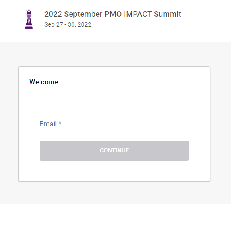This screenshot has width=232, height=227.
Task: Select the 2022 September PMO IMPACT Summit title
Action: pos(113,14)
